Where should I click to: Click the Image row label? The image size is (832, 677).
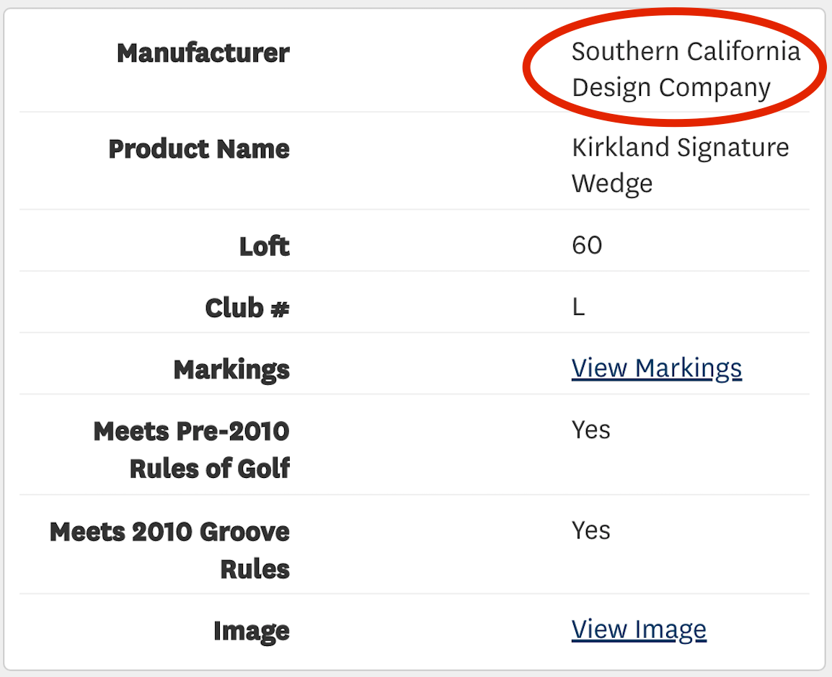252,631
